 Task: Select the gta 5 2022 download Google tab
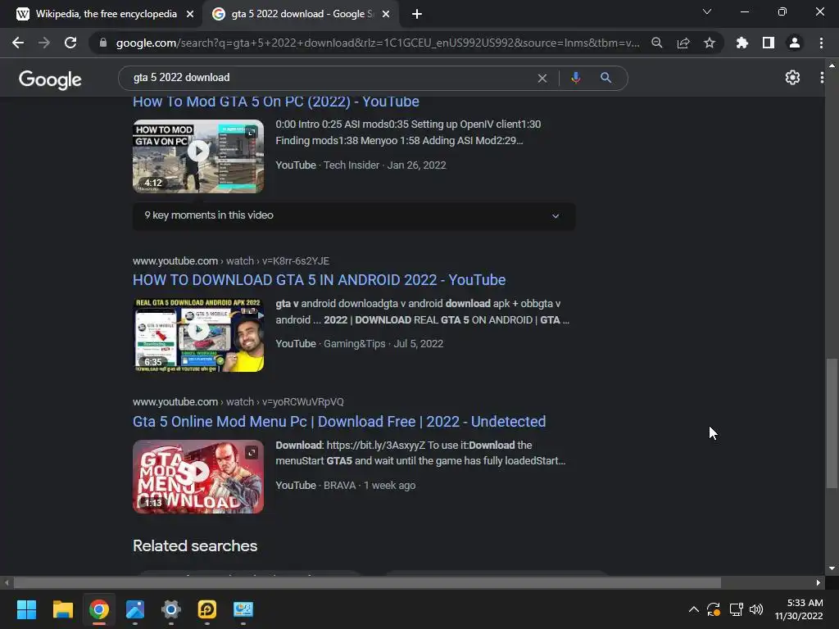302,14
